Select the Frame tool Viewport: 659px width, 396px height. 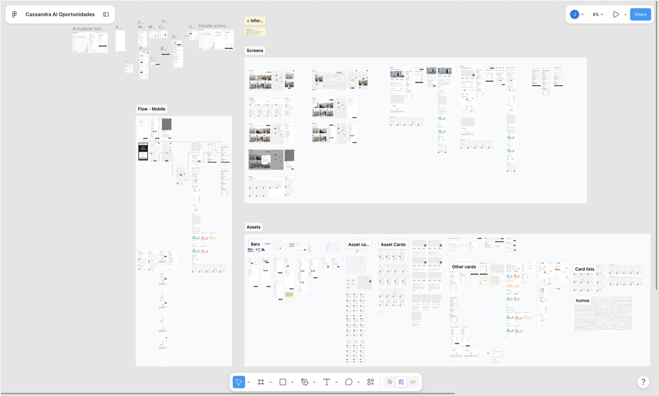click(x=261, y=382)
